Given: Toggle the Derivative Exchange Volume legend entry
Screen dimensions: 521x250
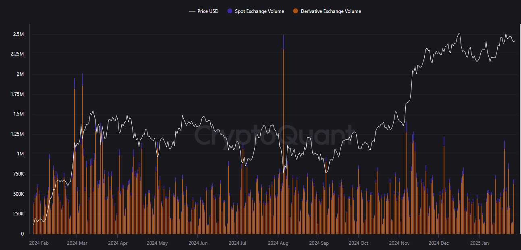Looking at the screenshot, I should (x=327, y=11).
